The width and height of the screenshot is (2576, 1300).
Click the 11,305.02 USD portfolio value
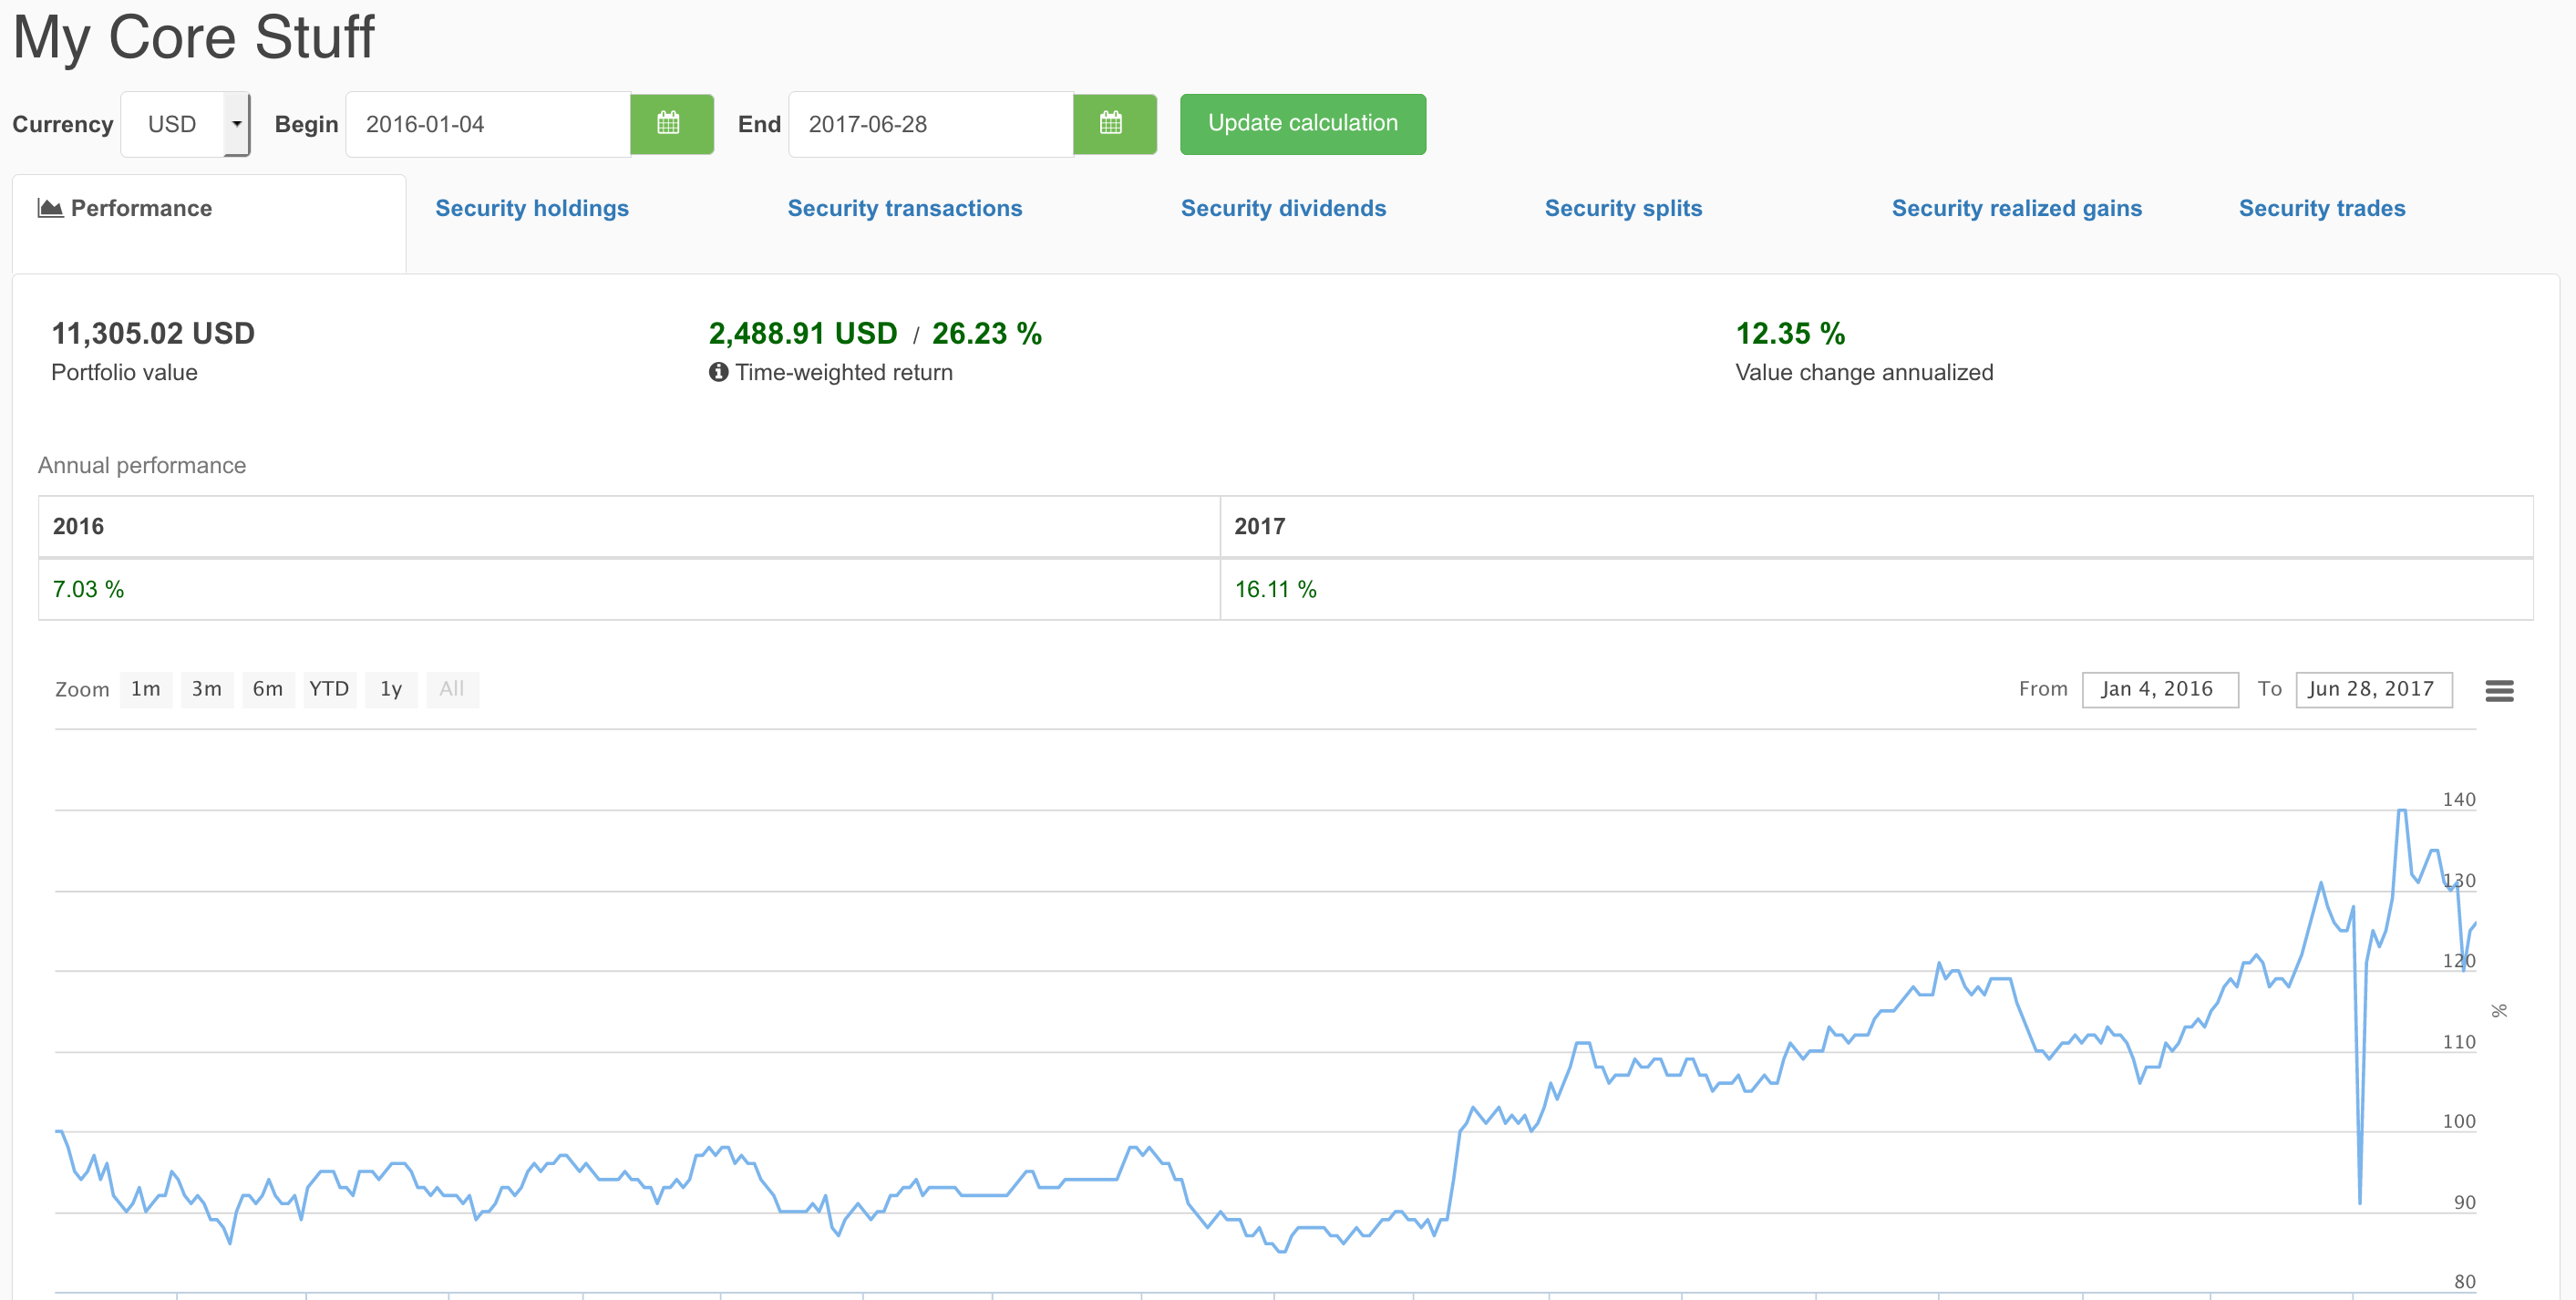tap(153, 333)
